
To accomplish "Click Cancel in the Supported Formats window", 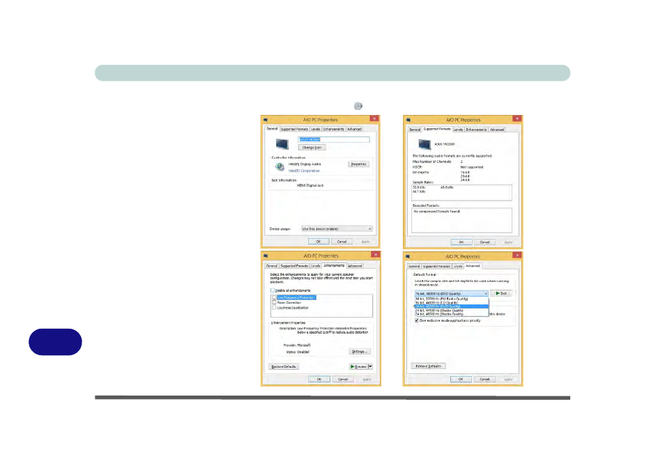I will click(x=484, y=242).
